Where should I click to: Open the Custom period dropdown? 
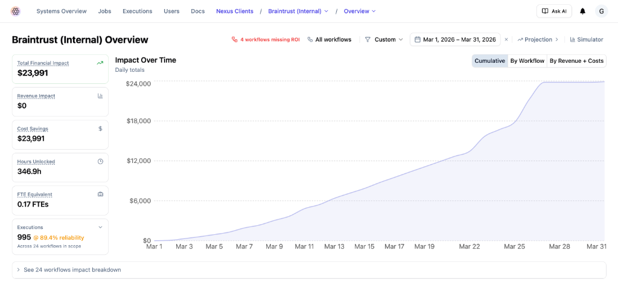pos(384,39)
